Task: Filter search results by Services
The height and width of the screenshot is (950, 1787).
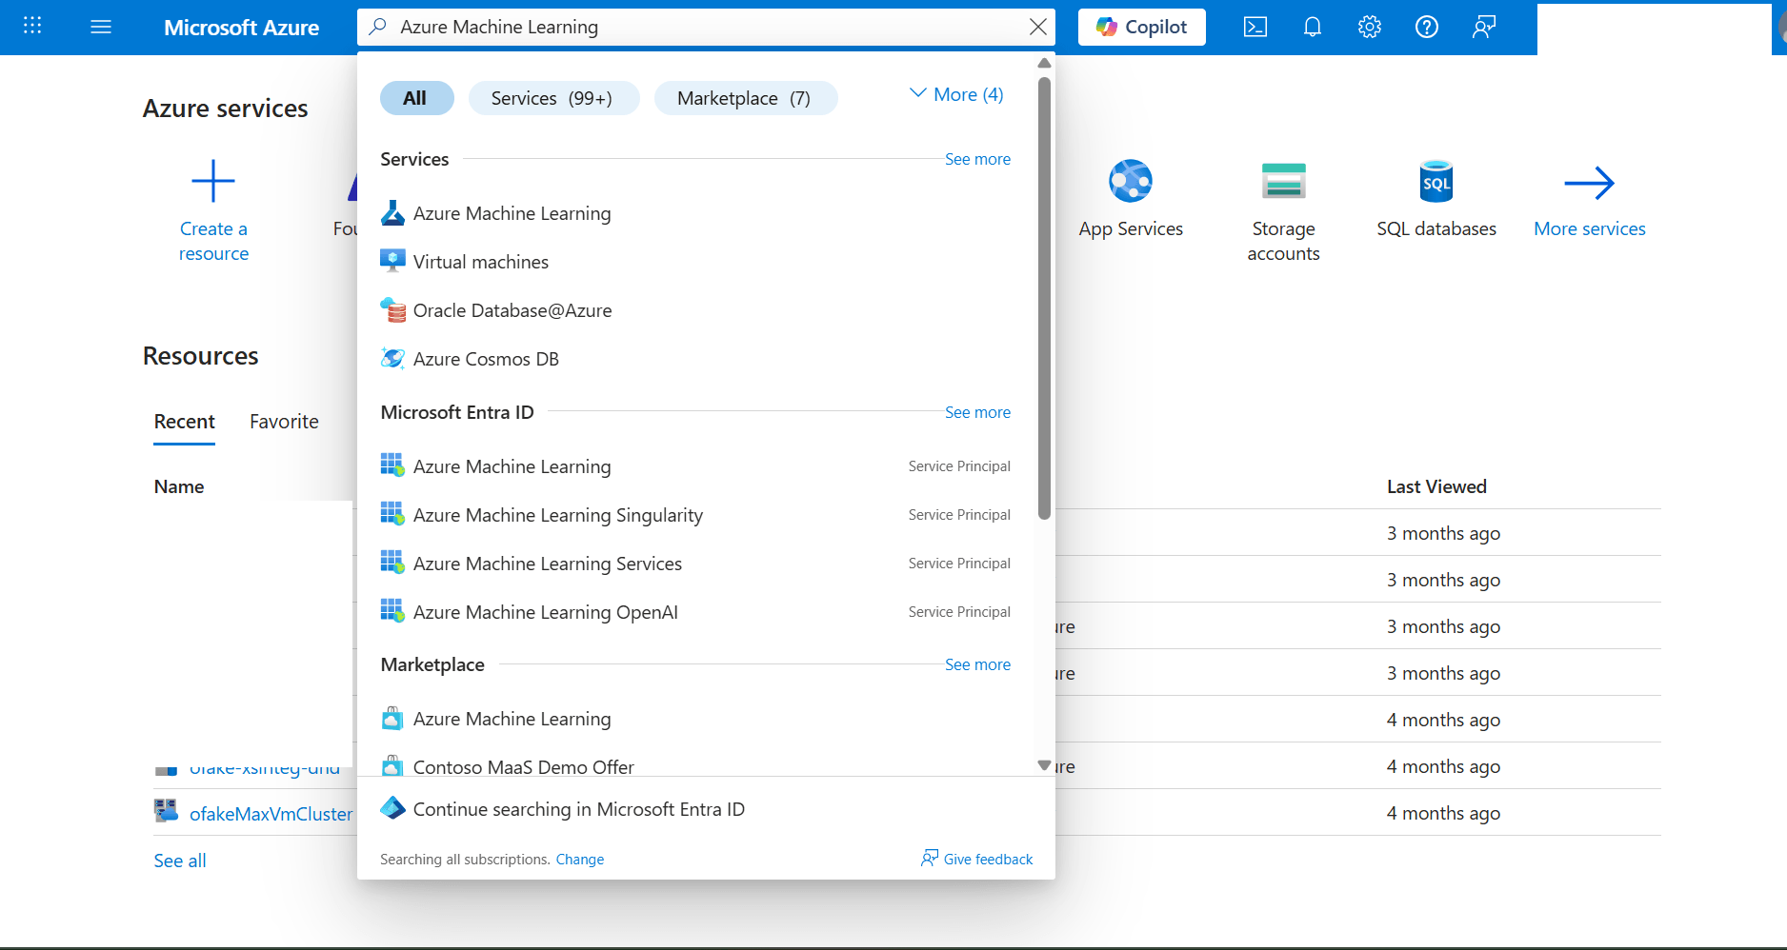Action: [x=552, y=97]
